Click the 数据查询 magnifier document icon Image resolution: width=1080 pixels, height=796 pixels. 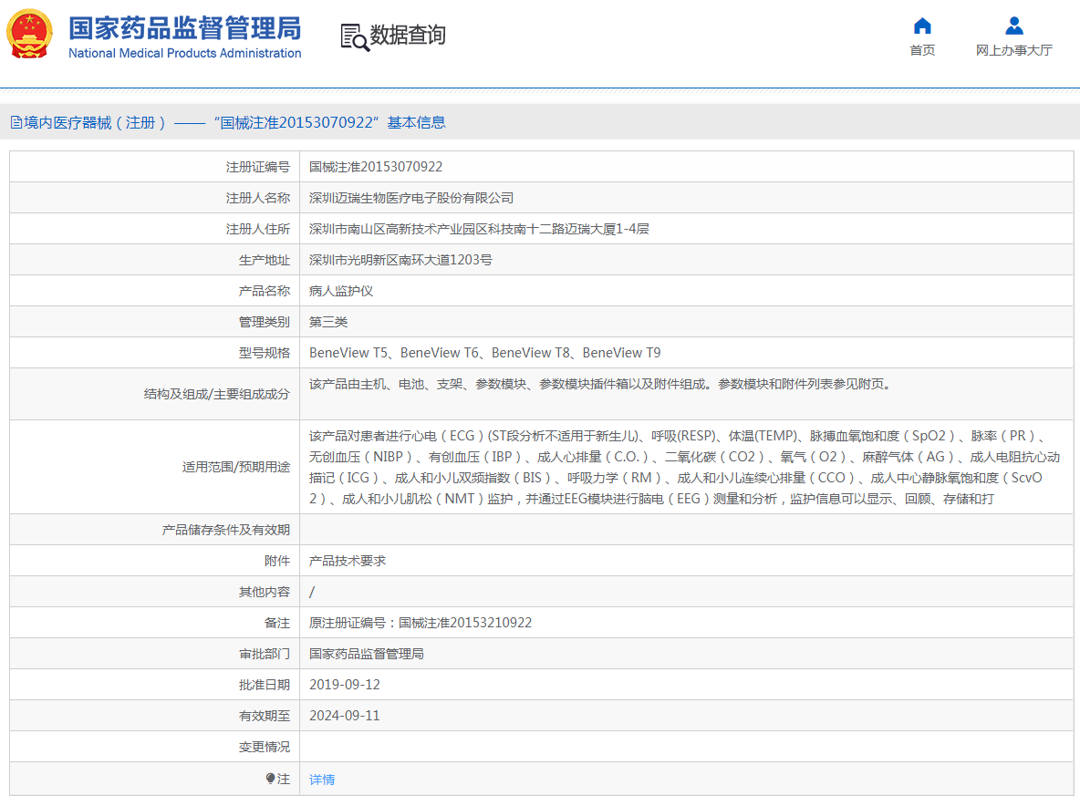pyautogui.click(x=354, y=36)
